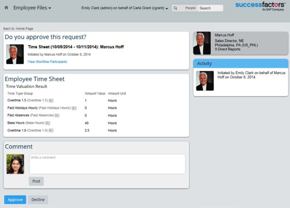The height and width of the screenshot is (208, 290).
Task: Open info icon beside Base Hours
Action: click(x=48, y=123)
